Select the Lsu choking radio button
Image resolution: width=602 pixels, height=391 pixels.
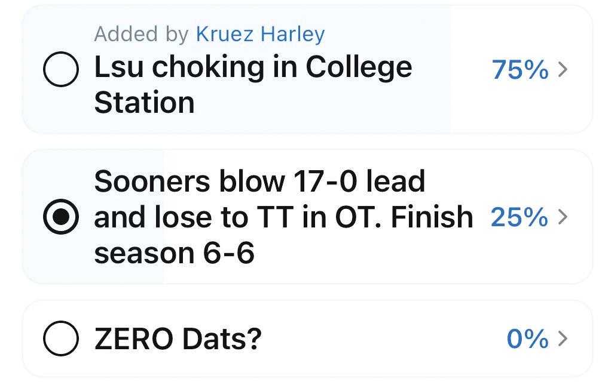[x=61, y=69]
